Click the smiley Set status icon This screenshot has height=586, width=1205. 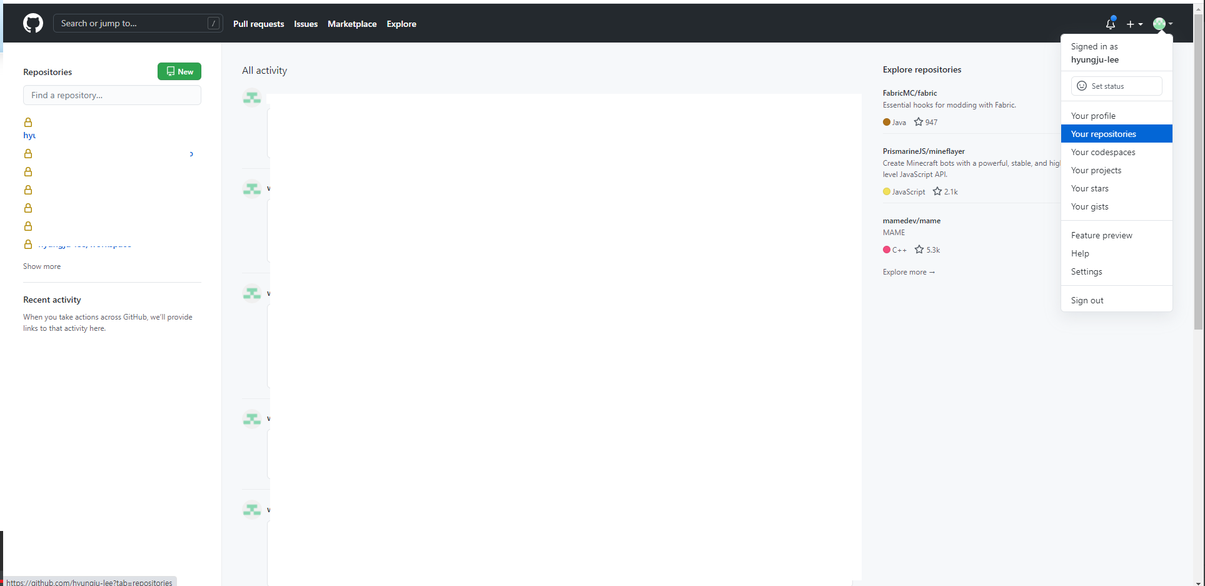[x=1081, y=86]
